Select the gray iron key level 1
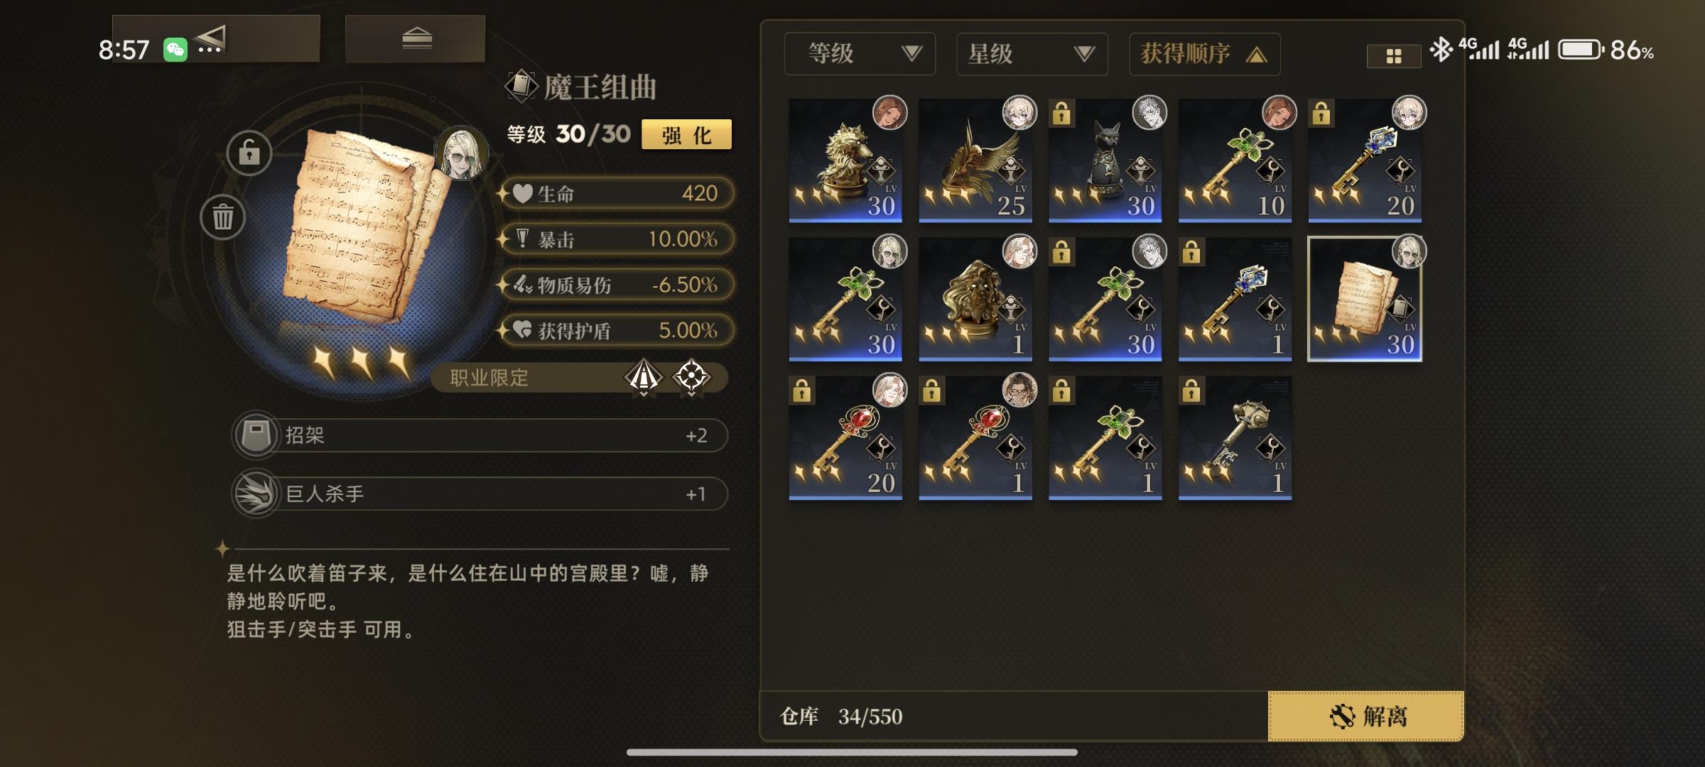Viewport: 1705px width, 767px height. point(1235,438)
